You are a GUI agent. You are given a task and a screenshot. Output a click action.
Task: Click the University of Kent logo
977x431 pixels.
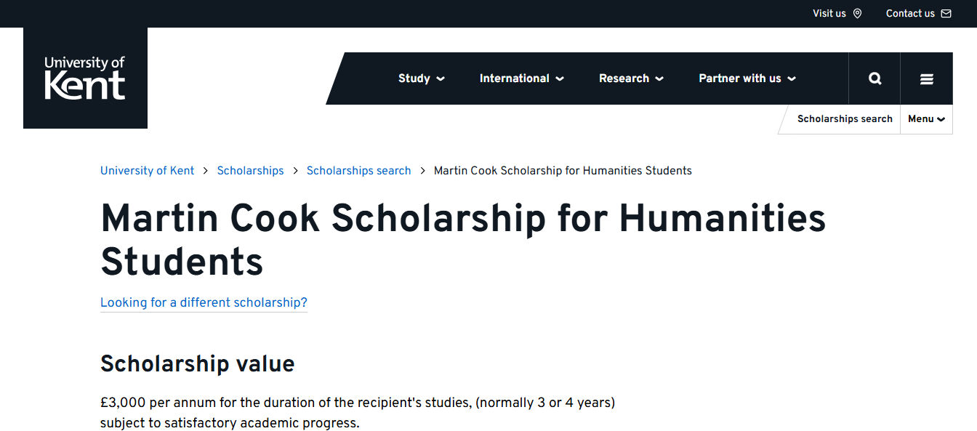(x=85, y=78)
